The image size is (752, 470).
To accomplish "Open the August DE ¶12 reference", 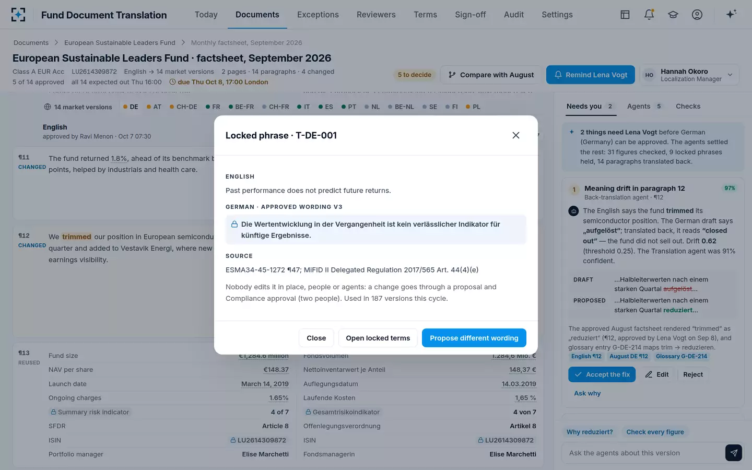I will point(629,356).
